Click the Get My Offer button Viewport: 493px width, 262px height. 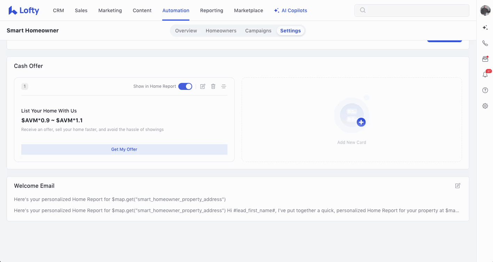(124, 149)
